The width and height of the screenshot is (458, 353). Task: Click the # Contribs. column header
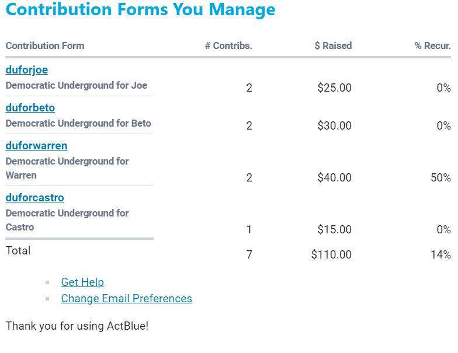(228, 46)
